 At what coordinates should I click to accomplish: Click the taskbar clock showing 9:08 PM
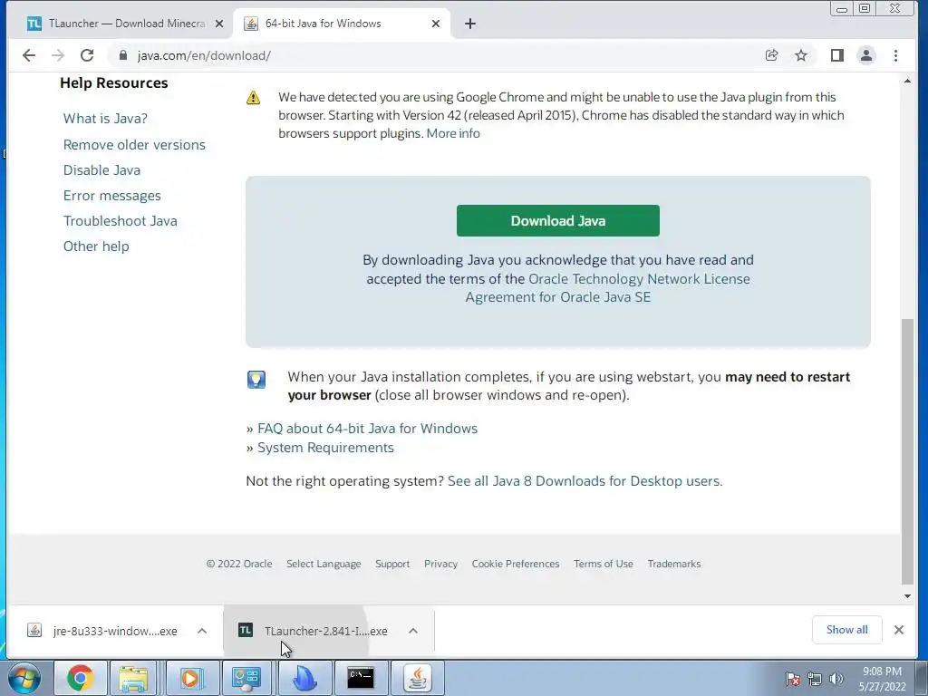tap(882, 679)
